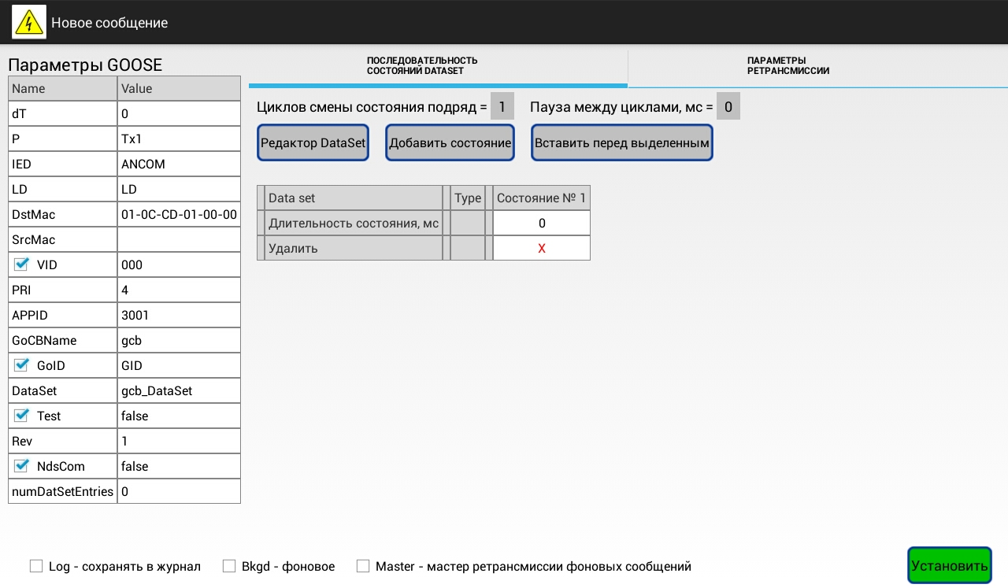The image size is (1008, 588).
Task: Uncheck the GoID checkbox
Action: click(x=21, y=365)
